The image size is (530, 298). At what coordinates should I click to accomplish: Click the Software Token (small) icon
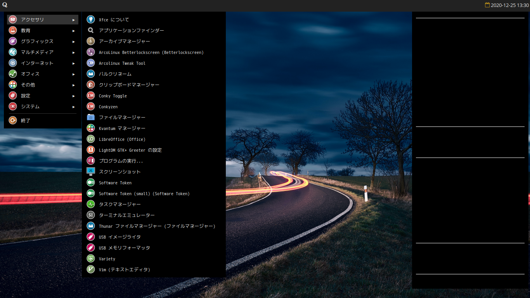click(90, 193)
